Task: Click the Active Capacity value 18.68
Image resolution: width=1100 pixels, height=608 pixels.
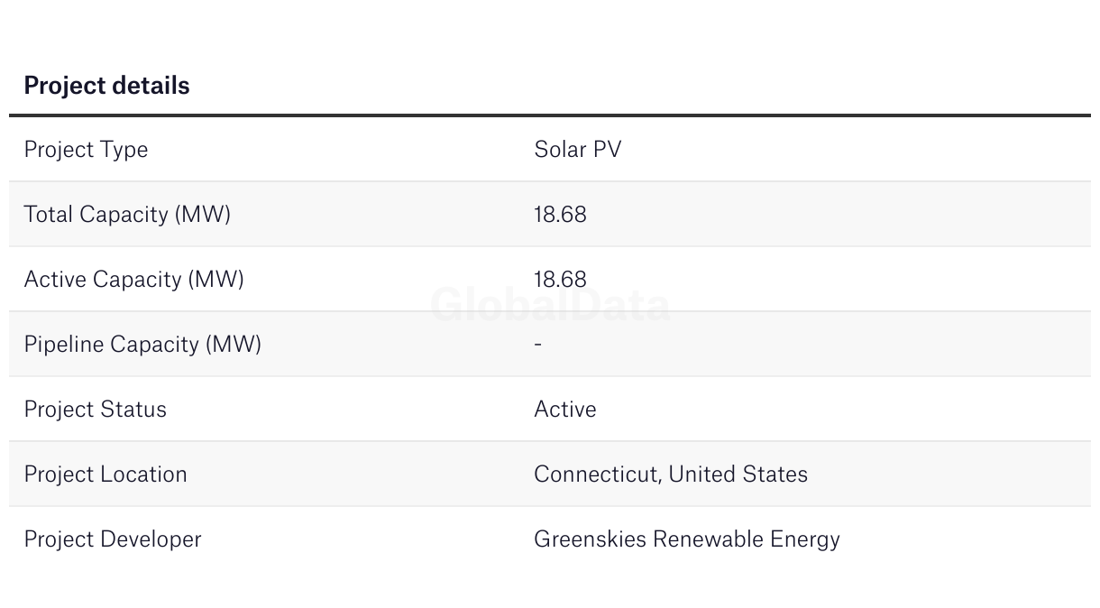Action: point(560,279)
